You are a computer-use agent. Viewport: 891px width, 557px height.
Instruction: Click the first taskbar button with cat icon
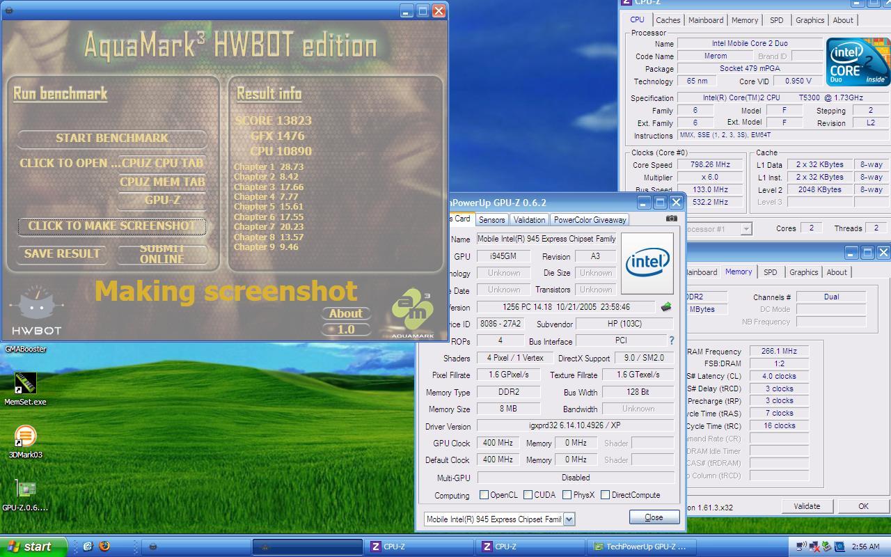tap(196, 547)
